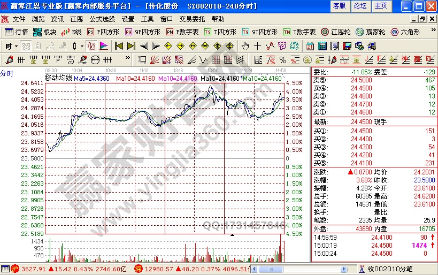Click the floppy disk save icon
Viewport: 438px width, 275px height.
click(x=347, y=46)
